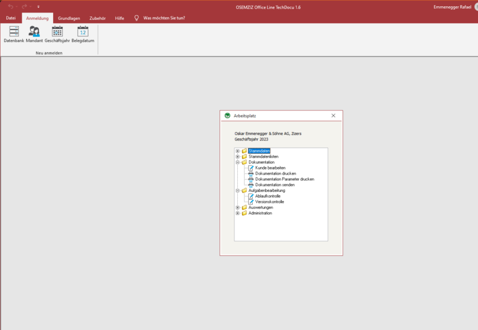The height and width of the screenshot is (330, 478).
Task: Open the Versionskontrolle item
Action: [269, 202]
